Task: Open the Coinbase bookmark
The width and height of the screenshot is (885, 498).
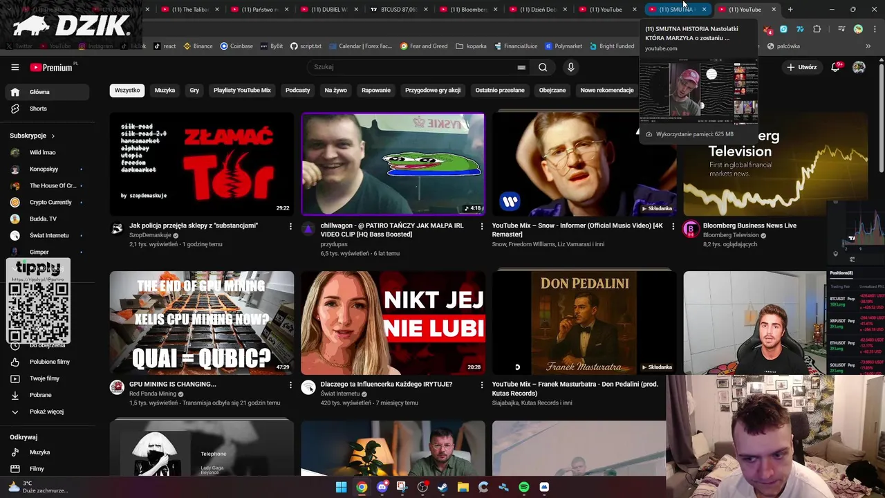Action: [x=236, y=46]
